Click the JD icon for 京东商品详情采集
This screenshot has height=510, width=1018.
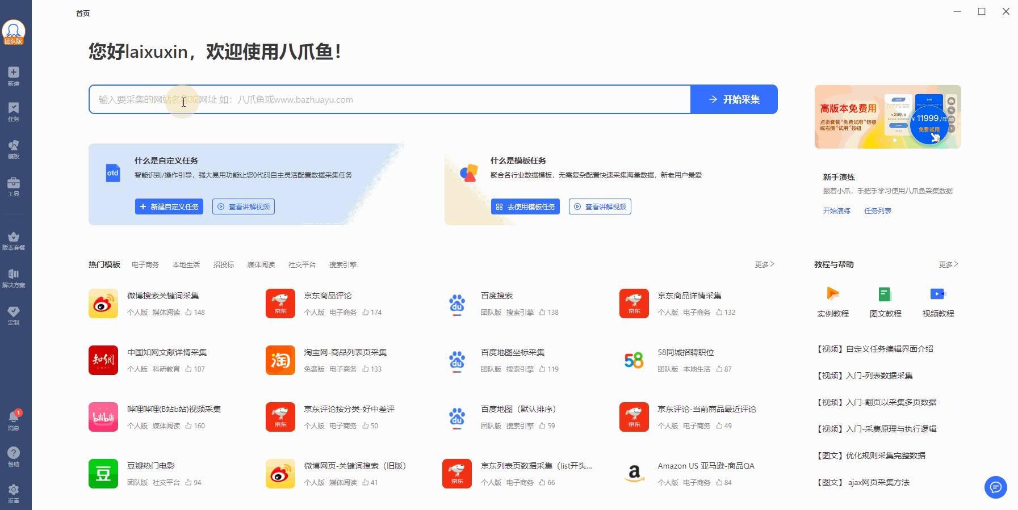pos(634,304)
